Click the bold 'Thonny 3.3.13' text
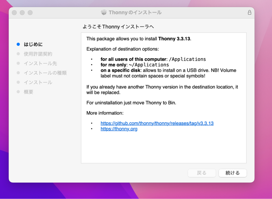The height and width of the screenshot is (199, 272). pos(174,39)
